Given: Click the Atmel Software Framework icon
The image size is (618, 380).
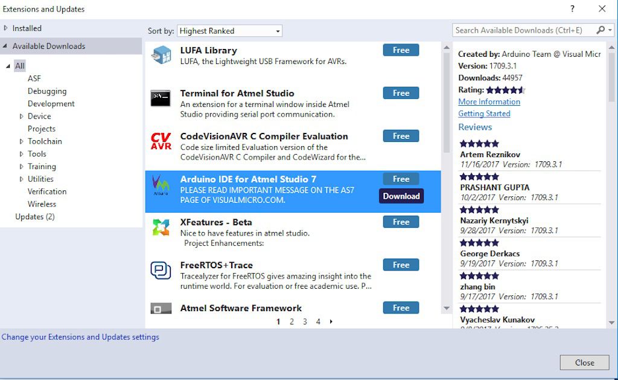Looking at the screenshot, I should click(161, 308).
